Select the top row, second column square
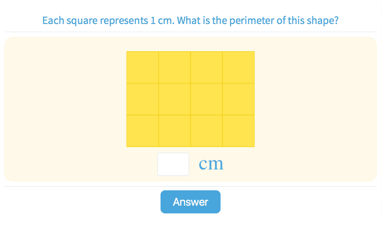 (x=175, y=67)
